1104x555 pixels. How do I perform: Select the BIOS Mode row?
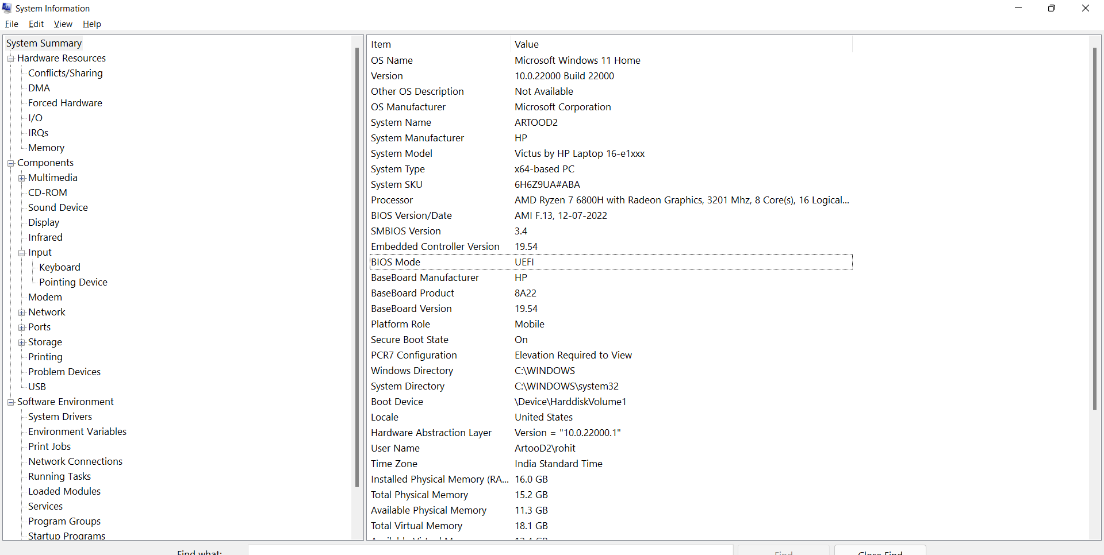tap(610, 262)
